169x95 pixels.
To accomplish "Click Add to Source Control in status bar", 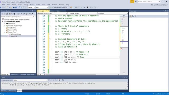I will [x=161, y=94].
